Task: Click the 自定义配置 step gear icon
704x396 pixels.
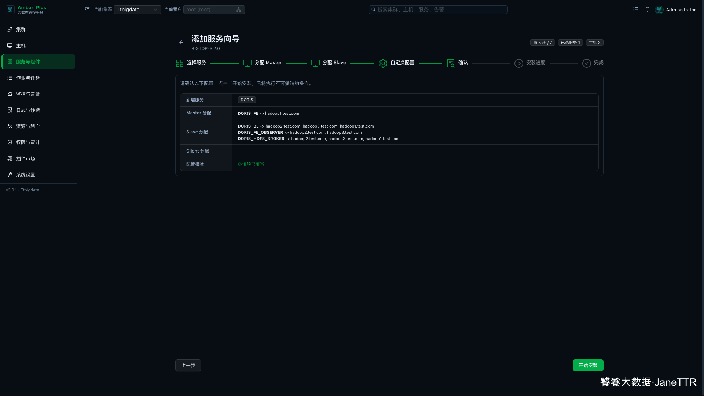Action: pos(383,63)
